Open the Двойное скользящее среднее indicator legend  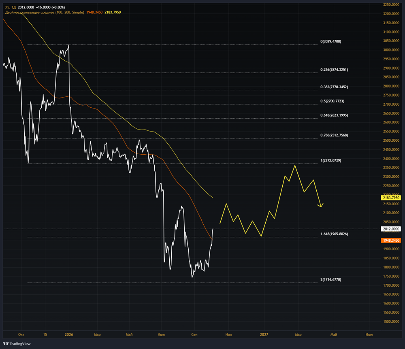tap(45, 12)
